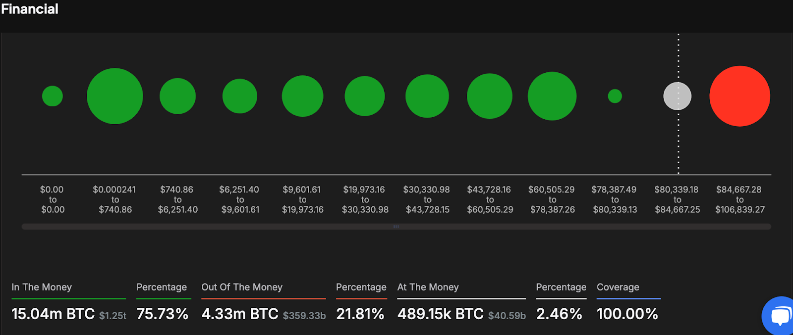Click the green bubble above $740.86 to $6,251.40

pyautogui.click(x=177, y=96)
